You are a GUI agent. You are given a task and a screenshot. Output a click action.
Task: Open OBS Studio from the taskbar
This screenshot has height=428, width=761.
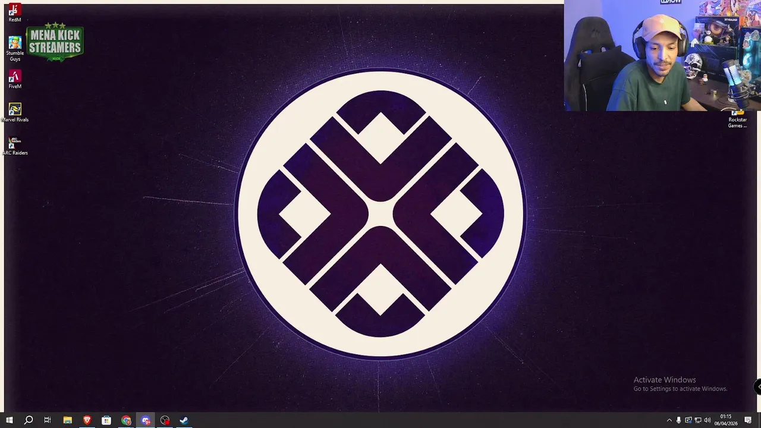pyautogui.click(x=165, y=420)
